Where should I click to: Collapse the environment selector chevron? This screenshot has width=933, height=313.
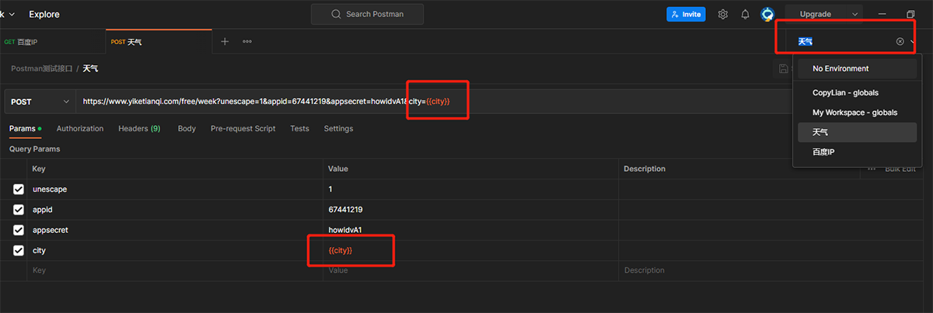pos(913,41)
